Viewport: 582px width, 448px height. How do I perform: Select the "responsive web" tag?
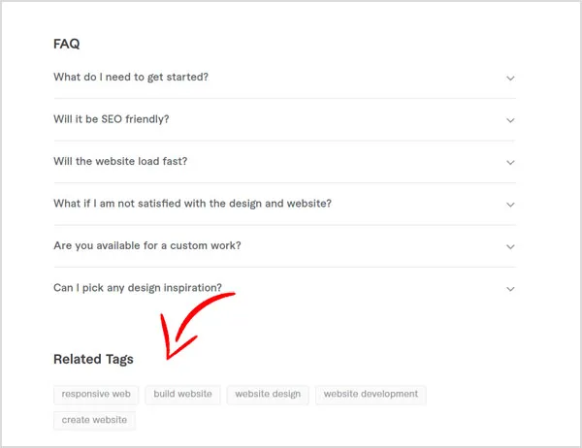coord(96,394)
